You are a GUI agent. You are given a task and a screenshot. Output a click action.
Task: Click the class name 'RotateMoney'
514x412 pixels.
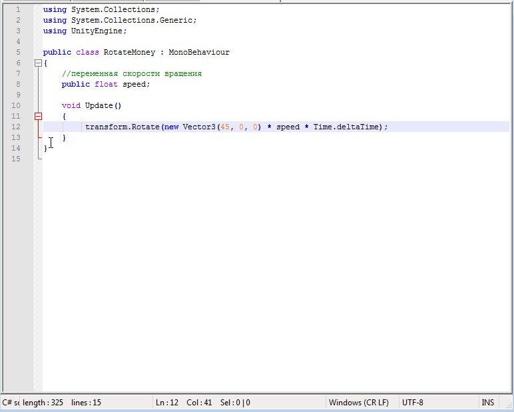pyautogui.click(x=129, y=52)
